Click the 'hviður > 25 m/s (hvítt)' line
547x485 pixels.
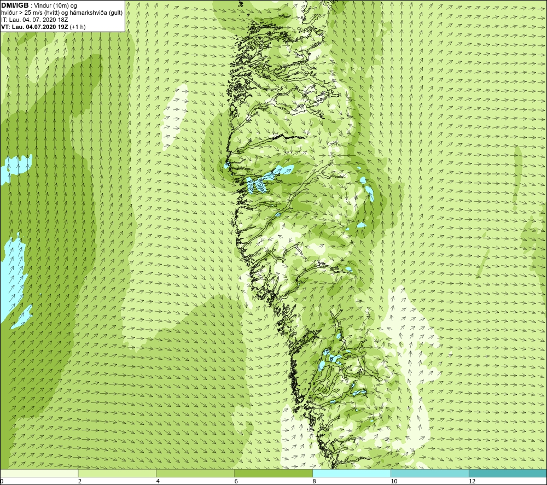coord(61,13)
